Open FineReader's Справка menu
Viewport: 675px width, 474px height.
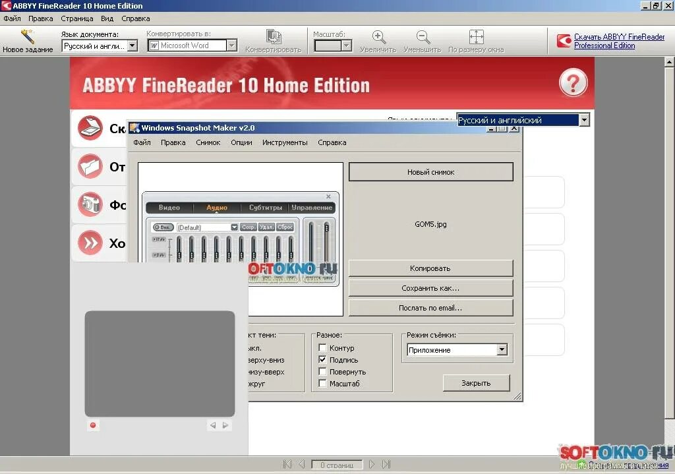136,18
